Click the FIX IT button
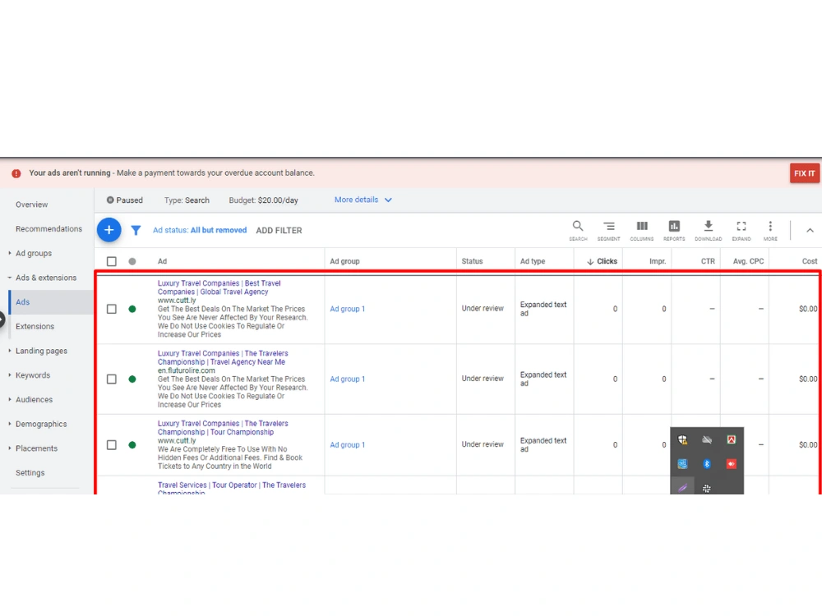Image resolution: width=822 pixels, height=616 pixels. [x=804, y=173]
